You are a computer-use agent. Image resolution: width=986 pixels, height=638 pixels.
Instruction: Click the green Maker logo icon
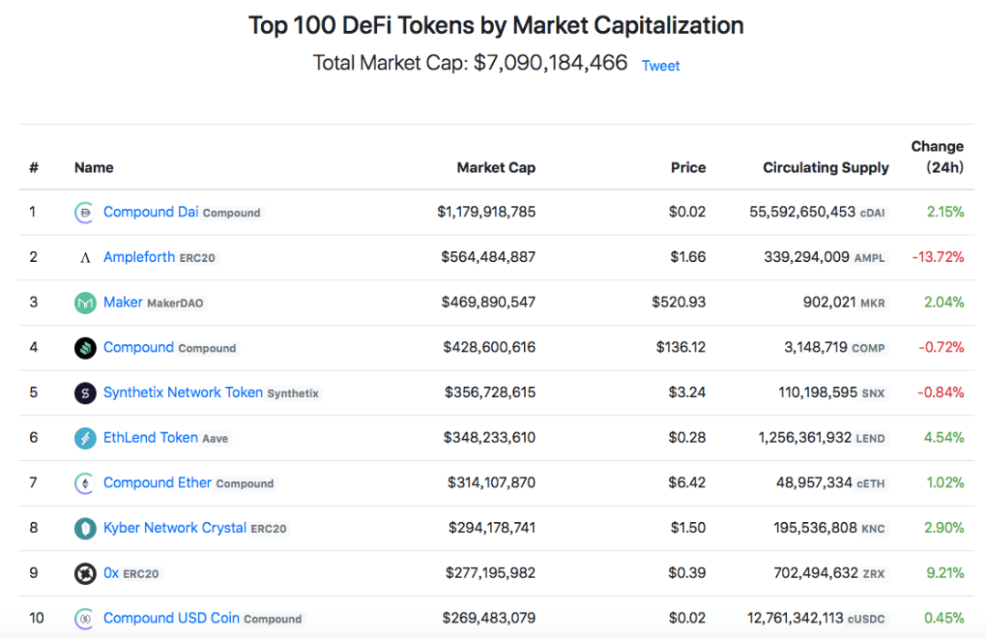(85, 303)
